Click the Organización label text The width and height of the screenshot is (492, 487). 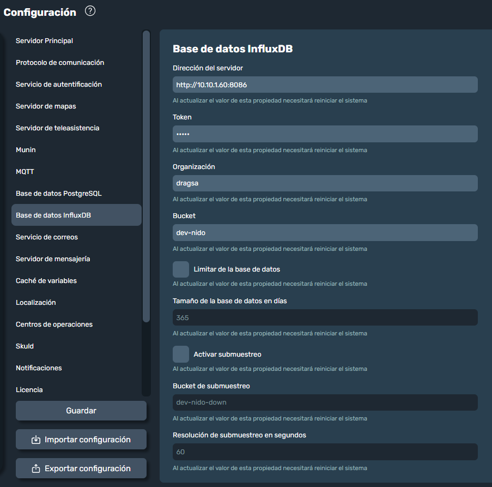click(x=193, y=167)
